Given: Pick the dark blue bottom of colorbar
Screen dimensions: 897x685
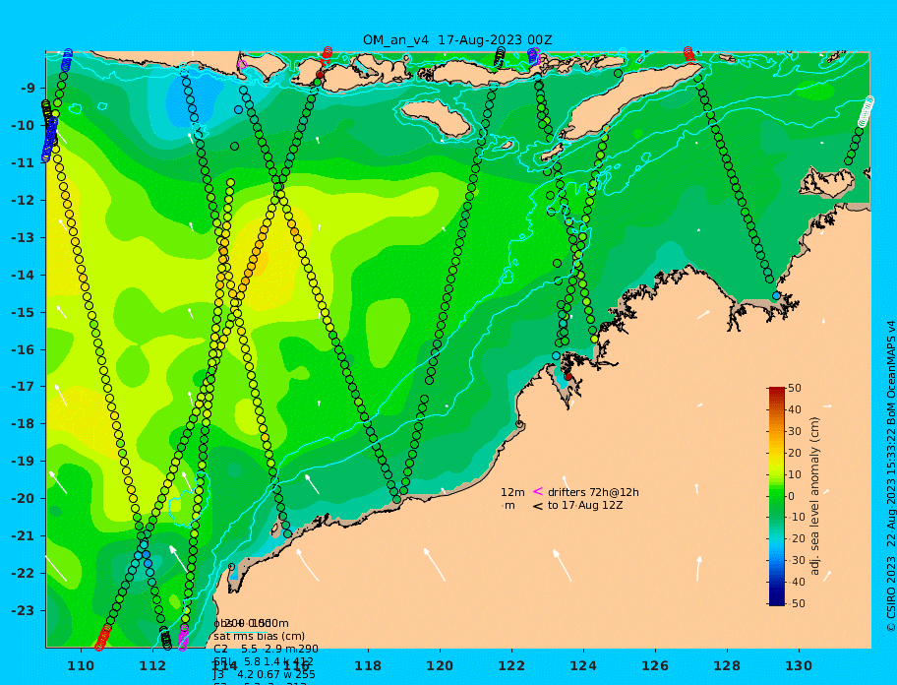Looking at the screenshot, I should (776, 600).
